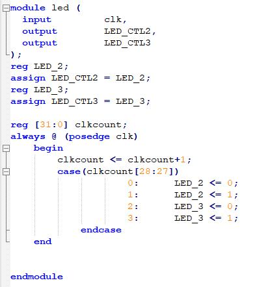Screen dimensions: 257x287
Task: Click the [31:0] bit range of clkcount
Action: pyautogui.click(x=51, y=125)
